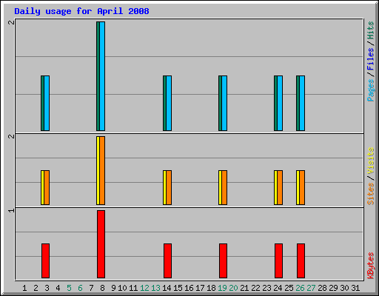379x296 pixels.
Task: Click day label '14' on the x-axis
Action: coord(167,288)
